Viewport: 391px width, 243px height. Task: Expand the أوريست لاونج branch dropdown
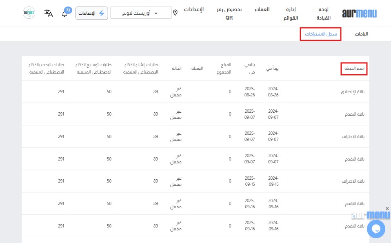141,13
